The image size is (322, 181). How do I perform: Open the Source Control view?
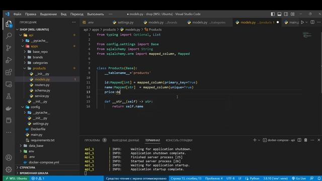click(x=9, y=48)
